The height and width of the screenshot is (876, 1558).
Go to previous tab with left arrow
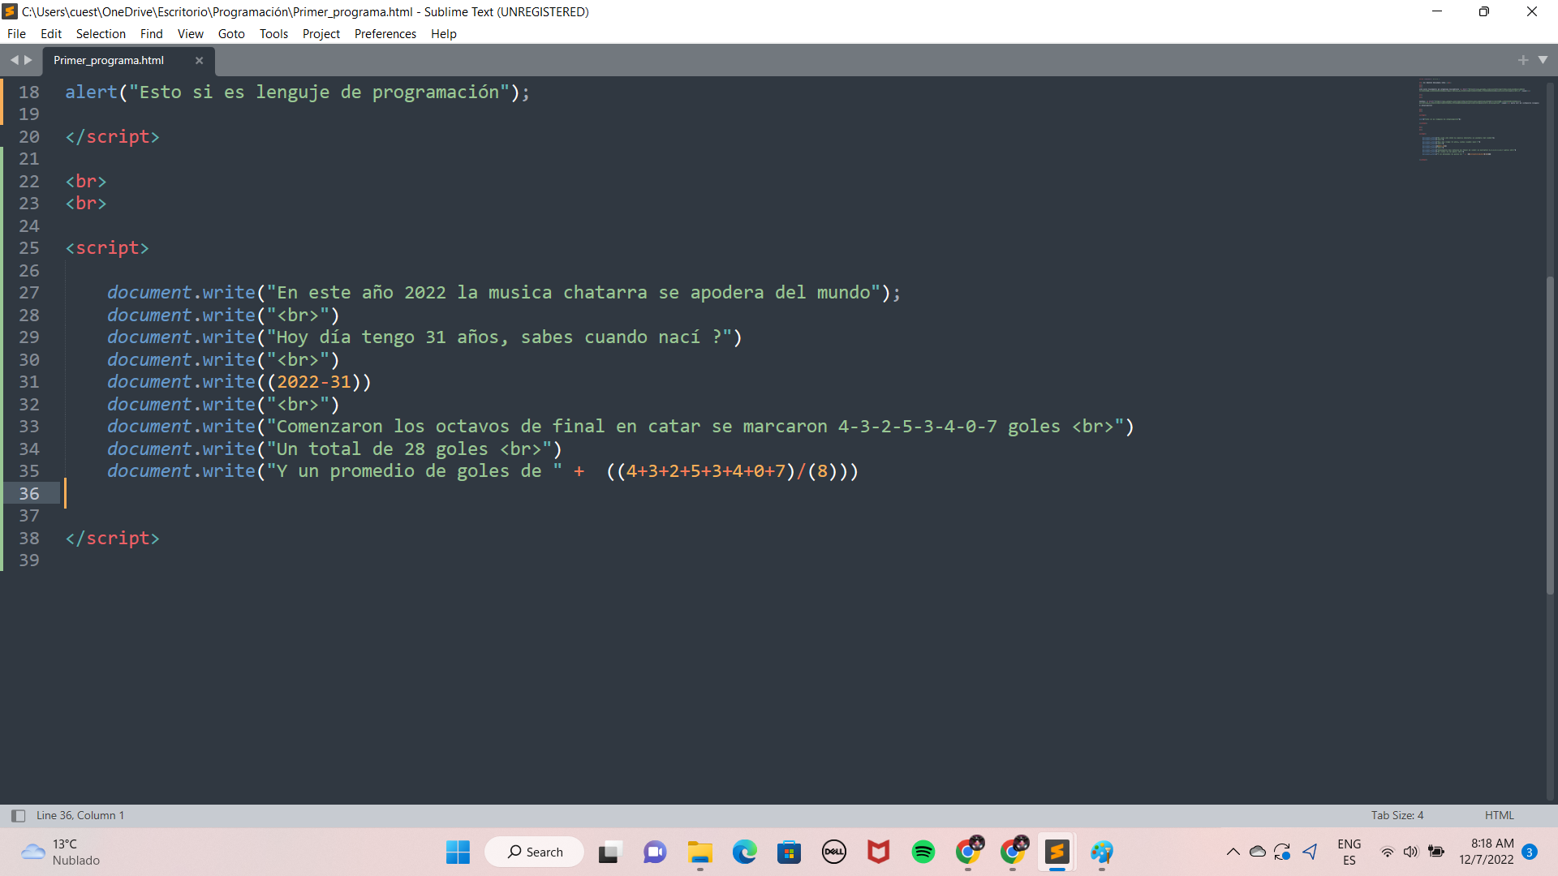[x=14, y=60]
